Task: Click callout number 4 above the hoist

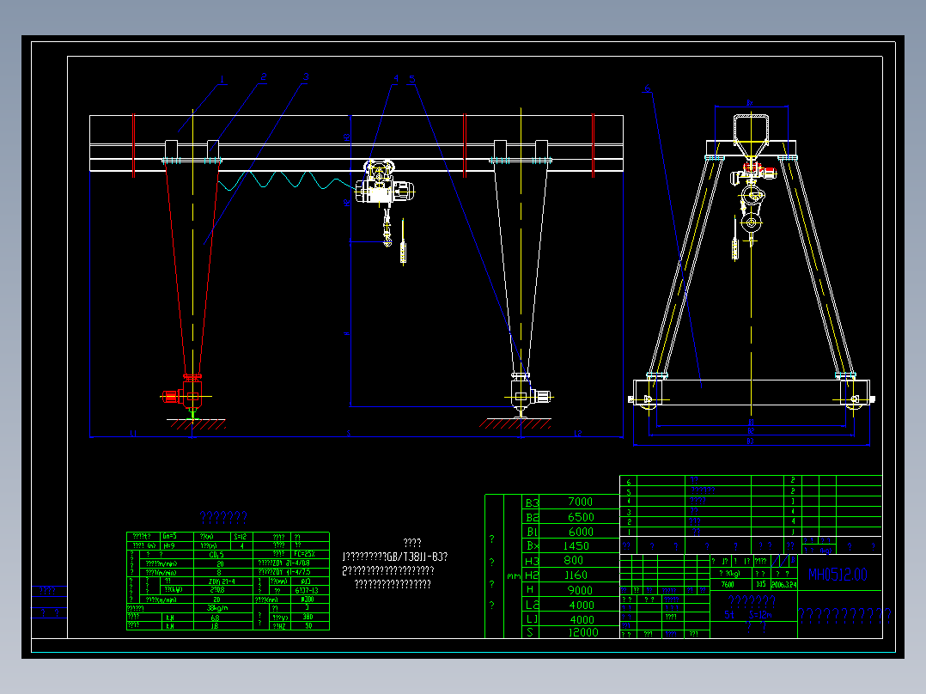Action: pyautogui.click(x=396, y=78)
